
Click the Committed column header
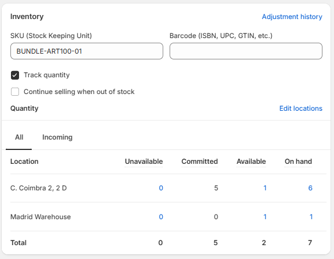coord(200,162)
